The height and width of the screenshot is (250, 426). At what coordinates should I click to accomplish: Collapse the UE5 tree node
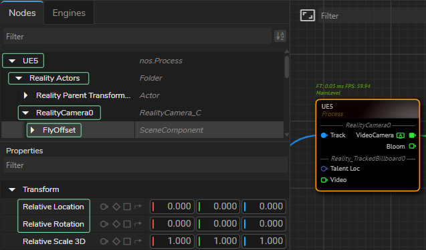(12, 61)
